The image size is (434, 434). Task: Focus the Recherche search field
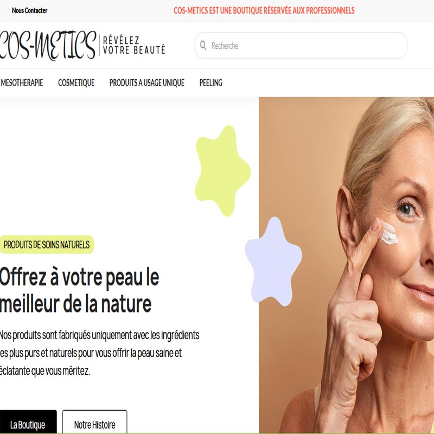301,46
